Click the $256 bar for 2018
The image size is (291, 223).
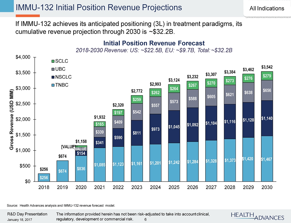(x=44, y=177)
